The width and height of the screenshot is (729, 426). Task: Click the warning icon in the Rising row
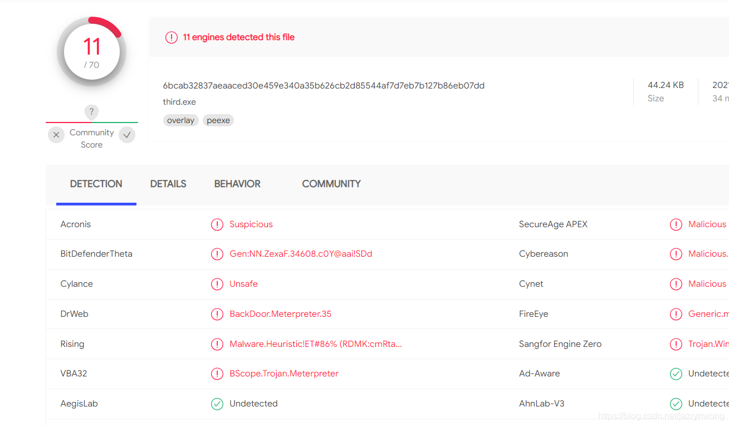[217, 344]
